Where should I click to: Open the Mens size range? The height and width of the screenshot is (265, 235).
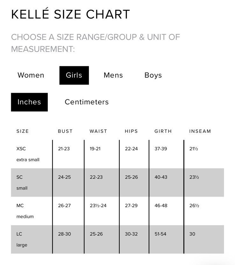point(113,75)
